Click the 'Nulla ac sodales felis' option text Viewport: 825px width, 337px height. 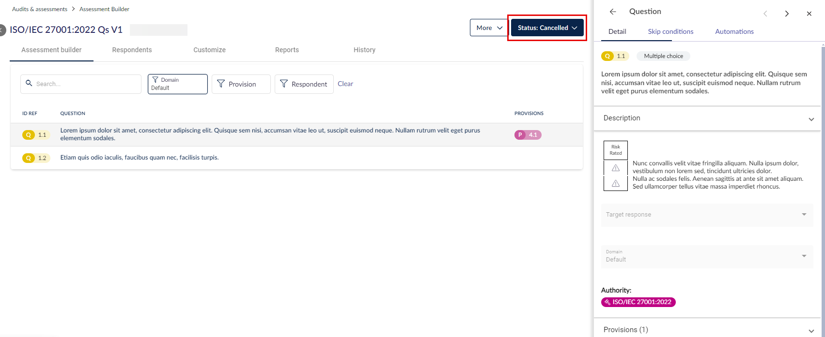click(x=718, y=183)
